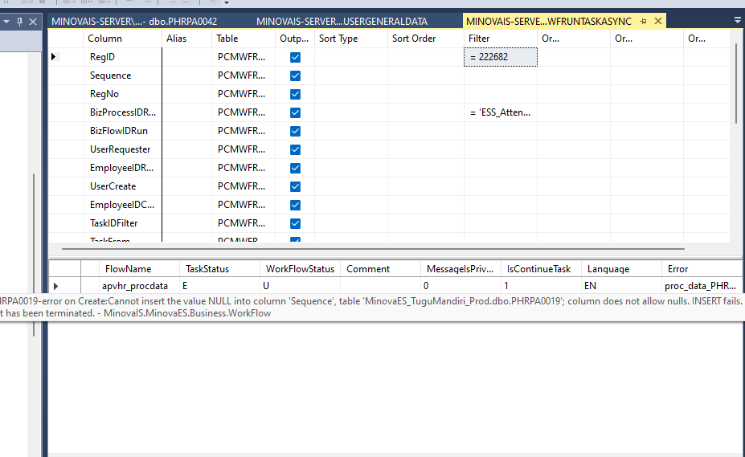Uncheck Output for the RegID column
This screenshot has width=745, height=457.
[x=295, y=57]
